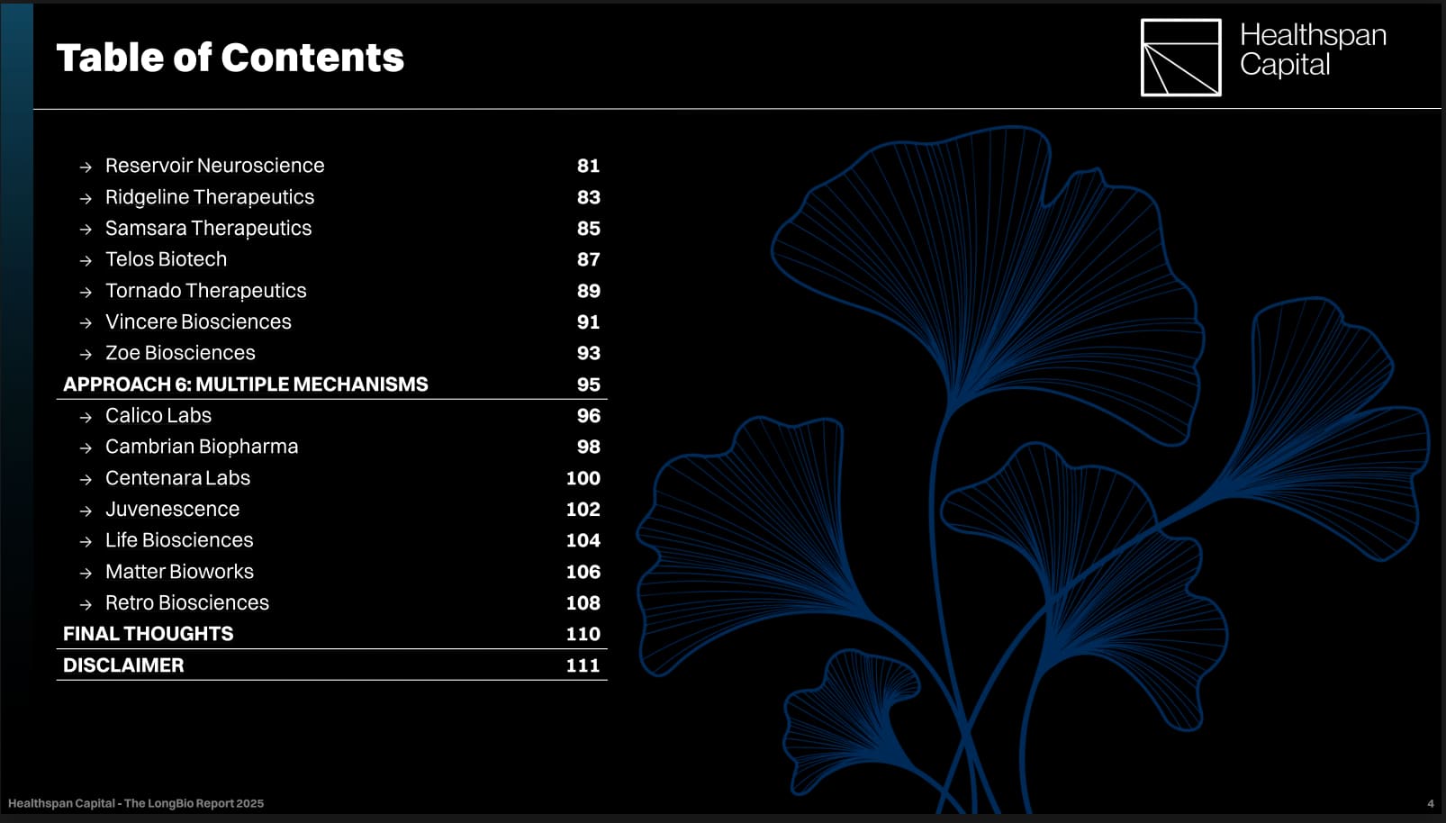1446x823 pixels.
Task: Click page number 108
Action: [x=583, y=602]
